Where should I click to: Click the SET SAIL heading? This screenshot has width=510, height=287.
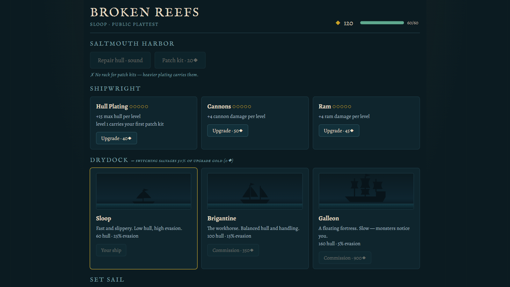tap(107, 280)
